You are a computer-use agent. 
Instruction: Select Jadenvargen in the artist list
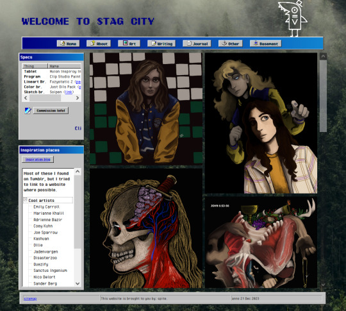point(45,251)
